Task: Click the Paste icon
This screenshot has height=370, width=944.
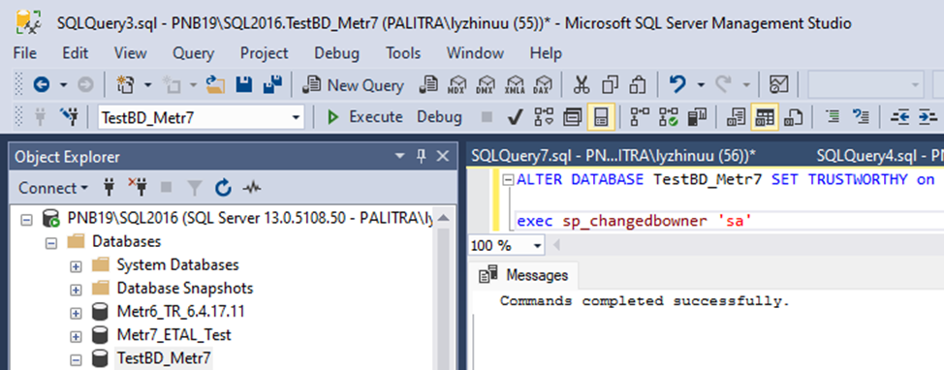Action: pos(638,85)
